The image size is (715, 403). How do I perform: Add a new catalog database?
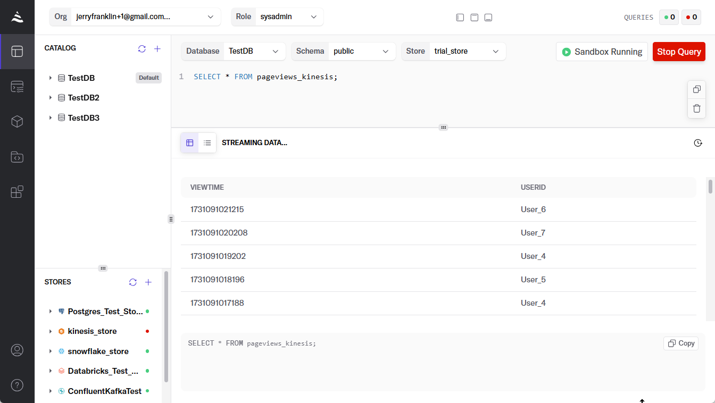coord(157,49)
